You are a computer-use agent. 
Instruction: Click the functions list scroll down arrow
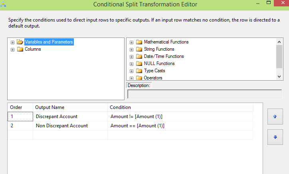click(x=279, y=77)
